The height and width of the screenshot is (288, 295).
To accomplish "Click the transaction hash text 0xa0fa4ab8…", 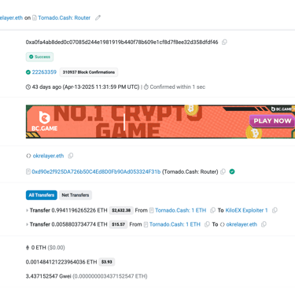I will [122, 42].
